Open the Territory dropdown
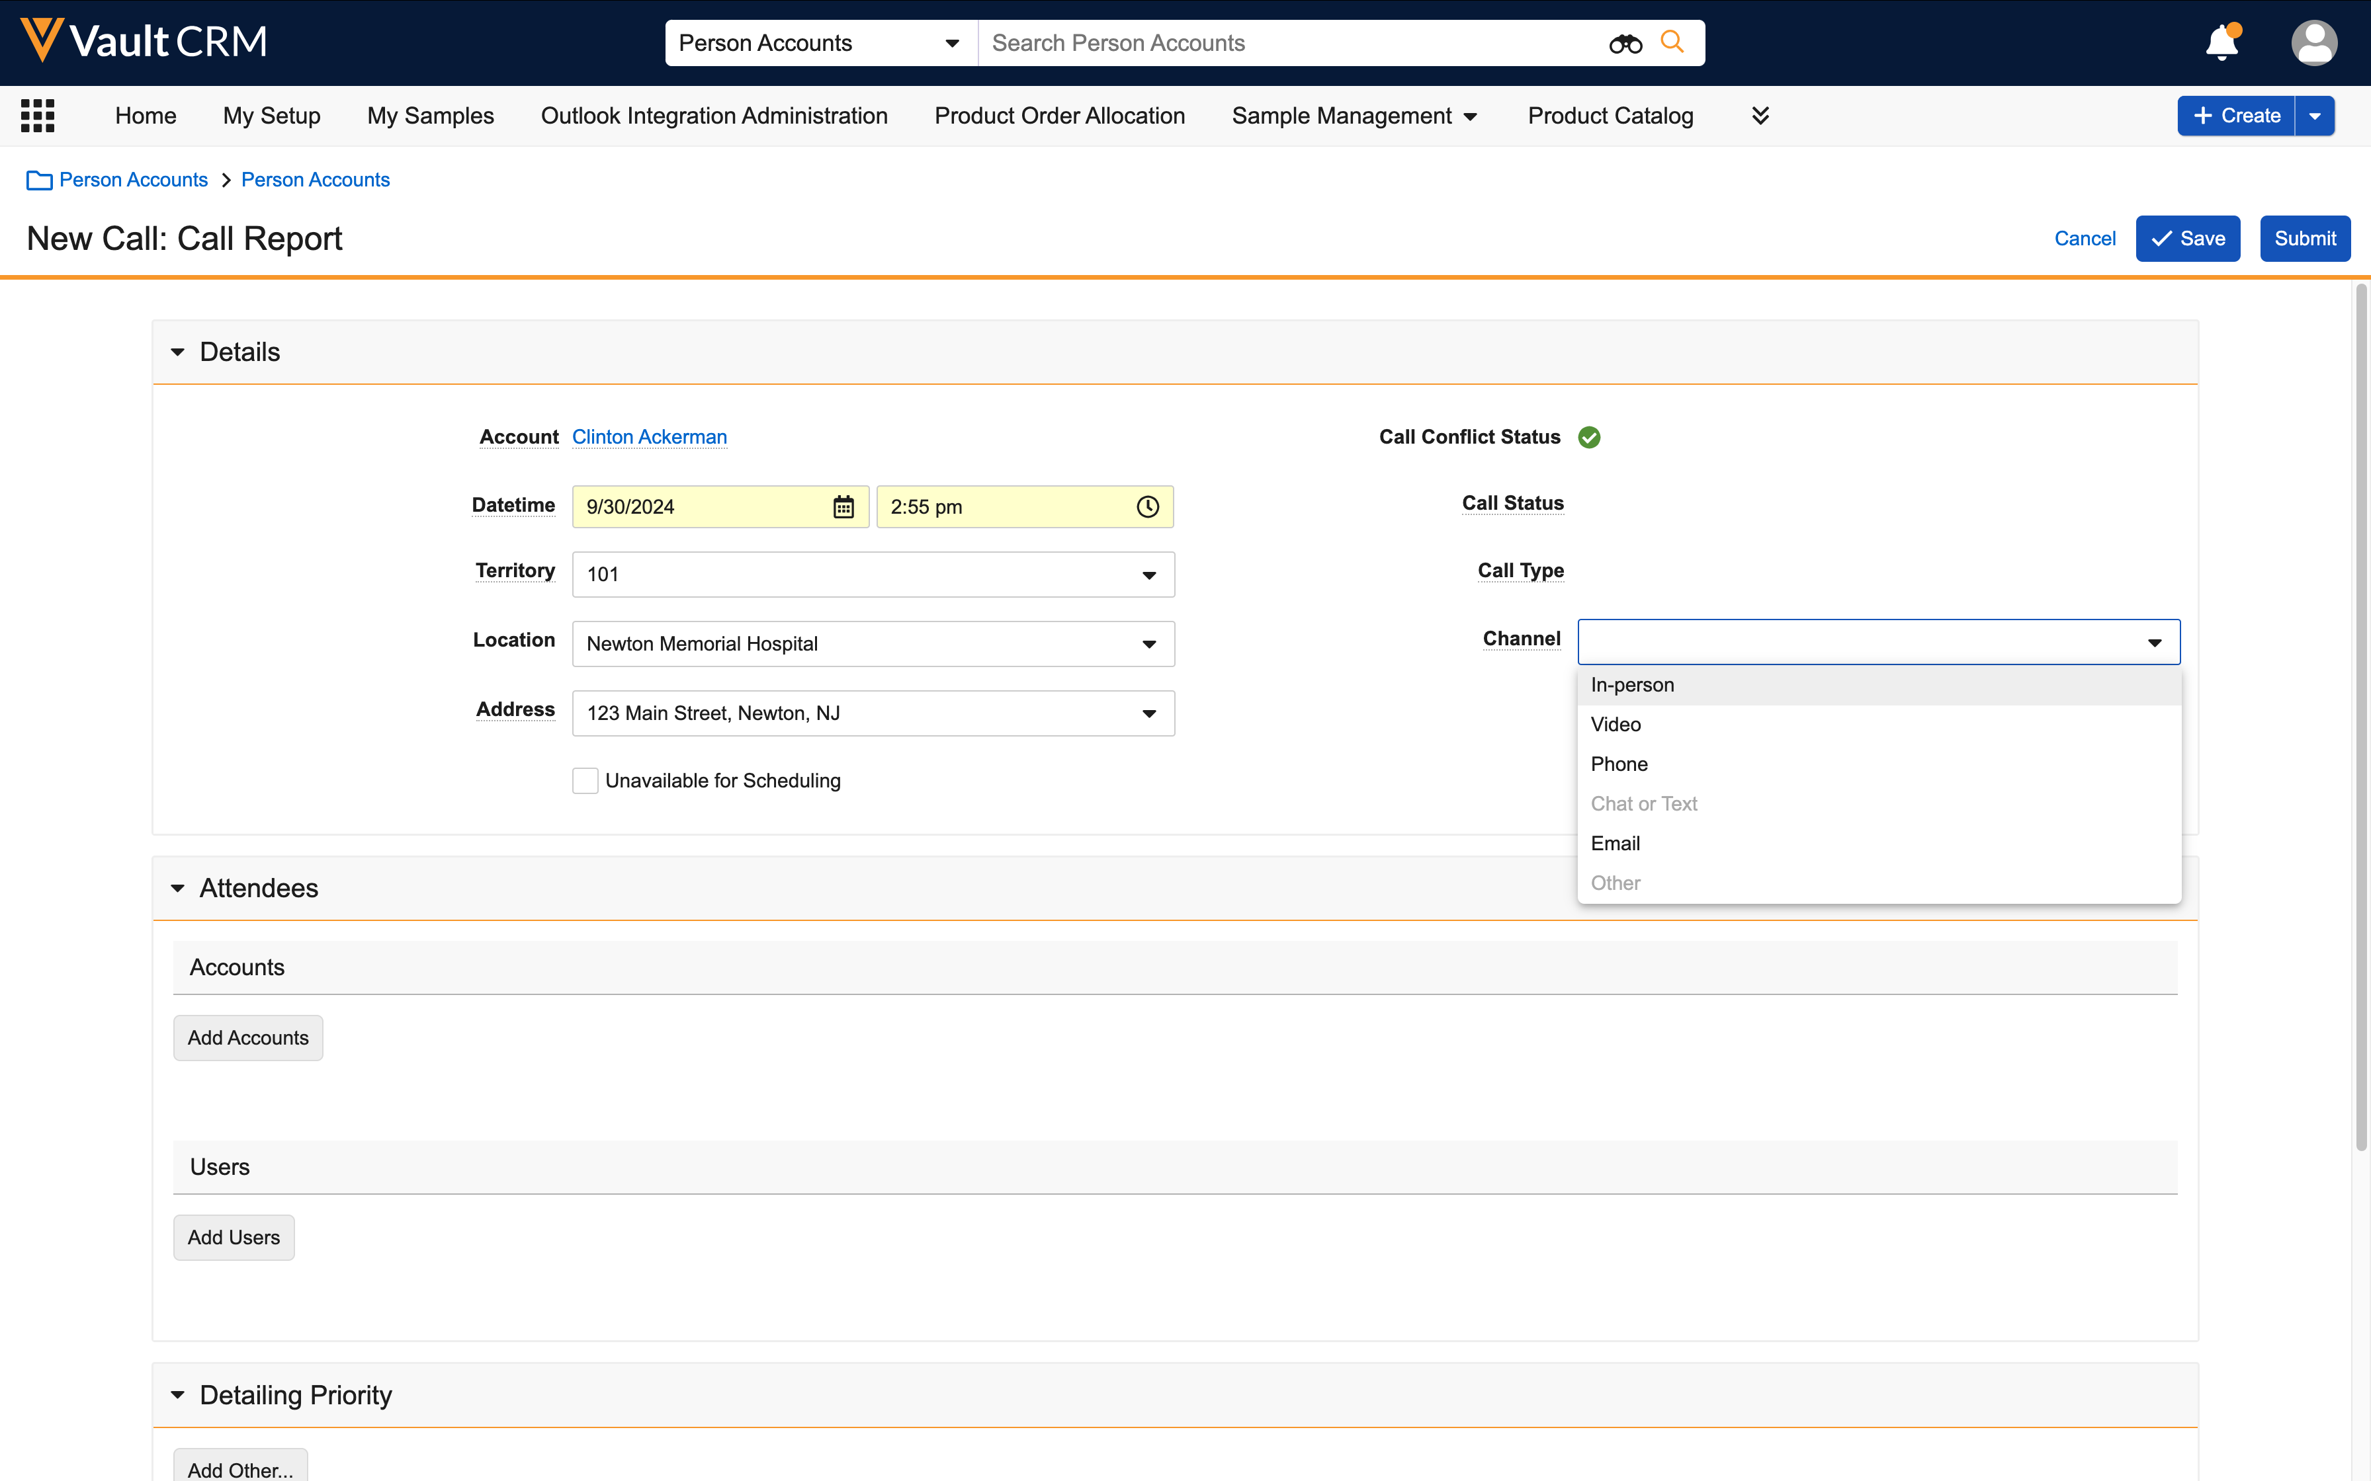 click(x=872, y=574)
